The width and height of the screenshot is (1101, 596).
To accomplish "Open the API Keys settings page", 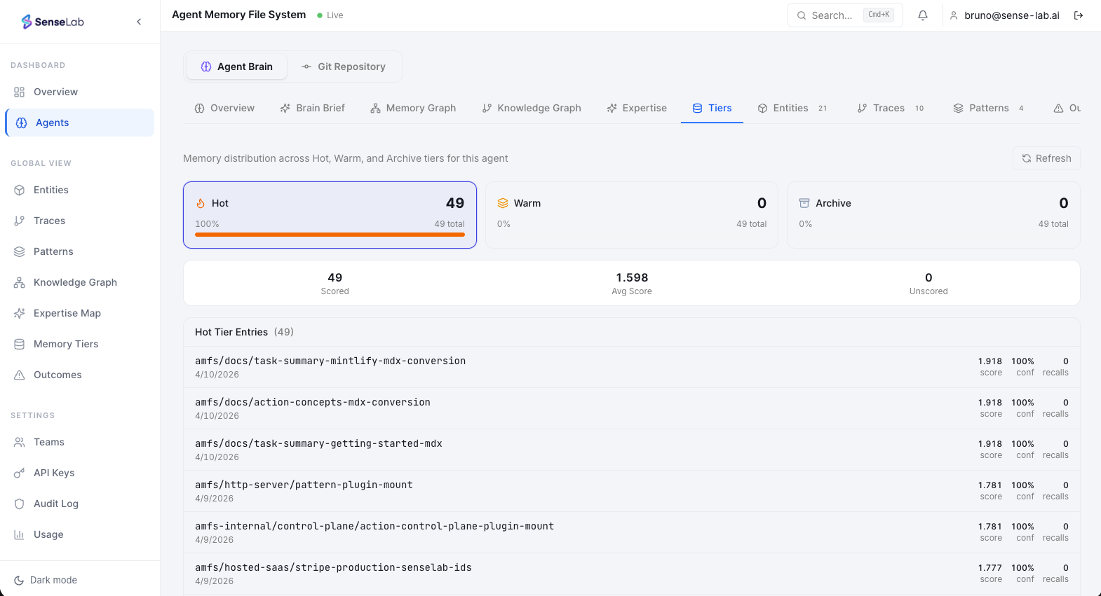I will [53, 473].
